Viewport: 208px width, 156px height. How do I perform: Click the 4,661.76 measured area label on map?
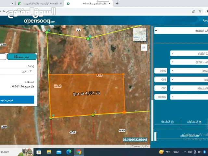coord(86,94)
